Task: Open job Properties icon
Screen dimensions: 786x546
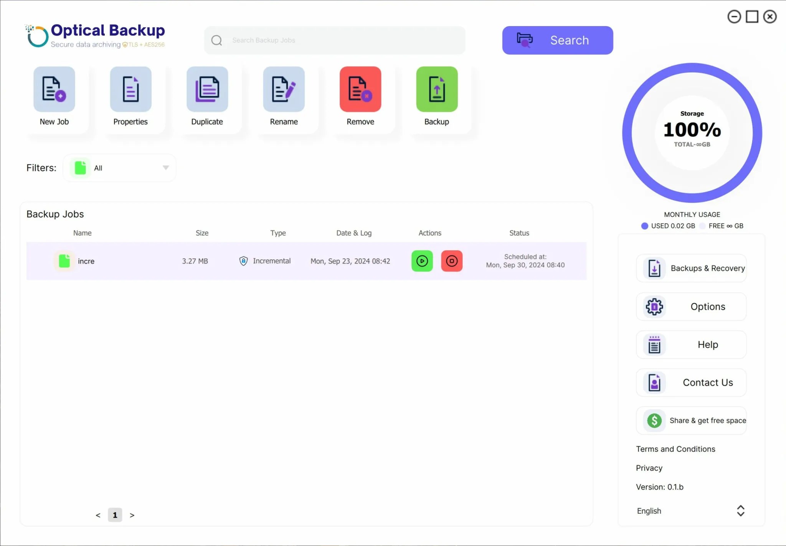Action: (x=130, y=89)
